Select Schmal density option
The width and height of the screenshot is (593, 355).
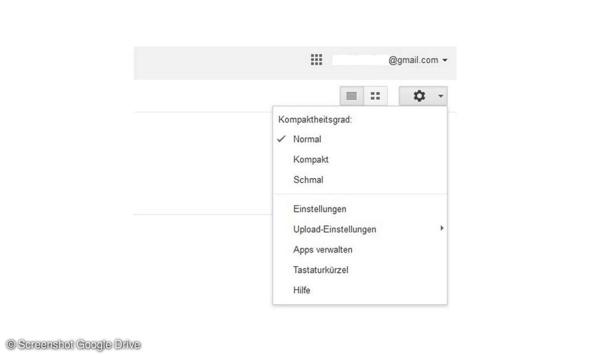[x=360, y=180]
